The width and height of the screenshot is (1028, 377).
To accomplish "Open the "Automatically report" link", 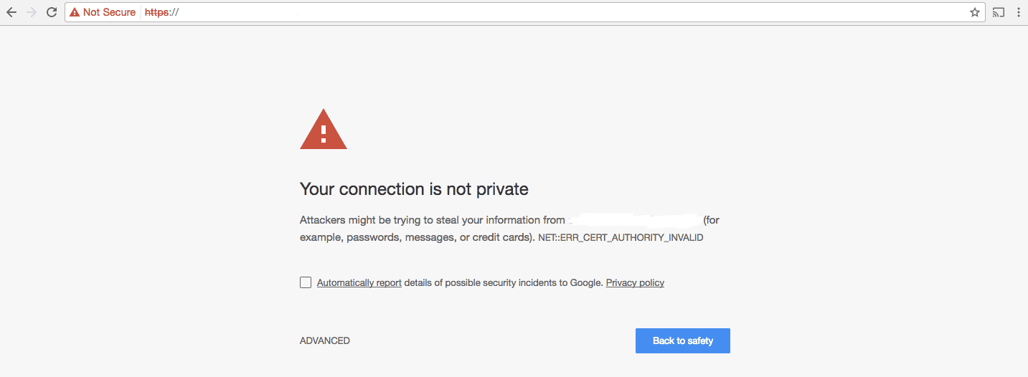I will pos(359,282).
